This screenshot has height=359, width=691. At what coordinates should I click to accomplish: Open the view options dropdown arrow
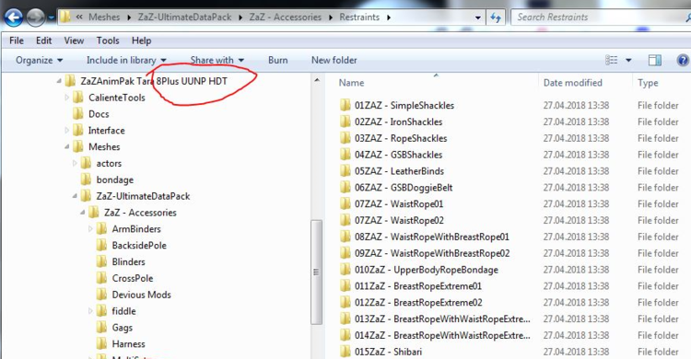(x=628, y=60)
